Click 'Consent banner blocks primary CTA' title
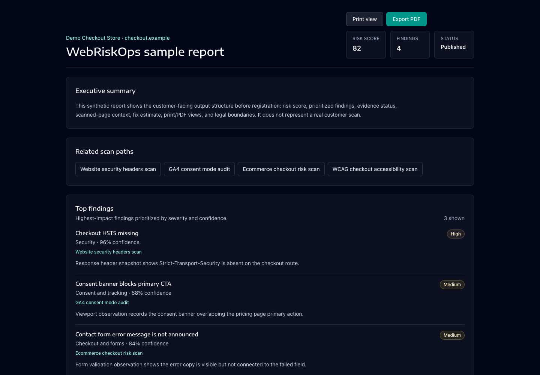540x375 pixels. pyautogui.click(x=123, y=284)
